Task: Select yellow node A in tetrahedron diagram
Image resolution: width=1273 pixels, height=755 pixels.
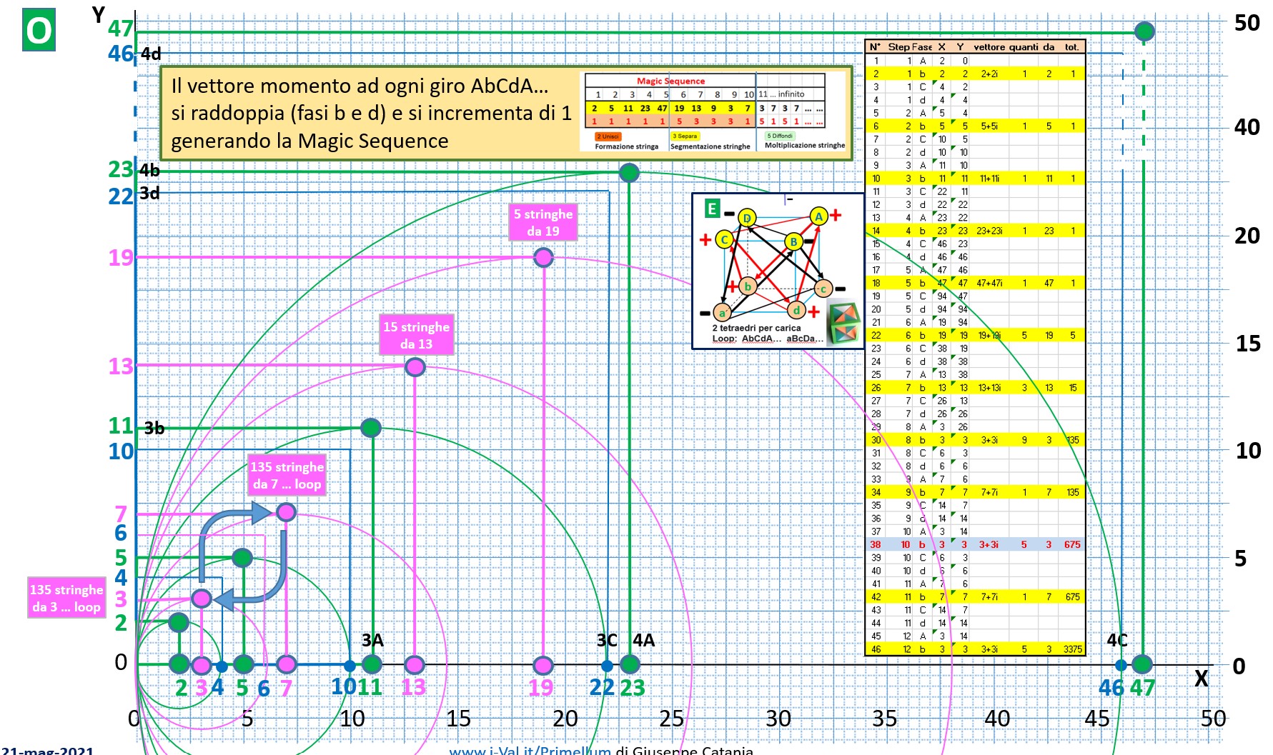Action: pos(818,216)
